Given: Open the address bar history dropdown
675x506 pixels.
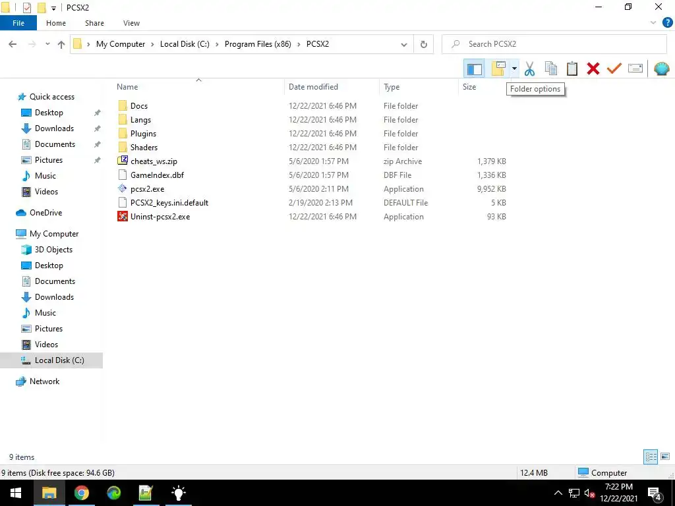Looking at the screenshot, I should tap(404, 44).
